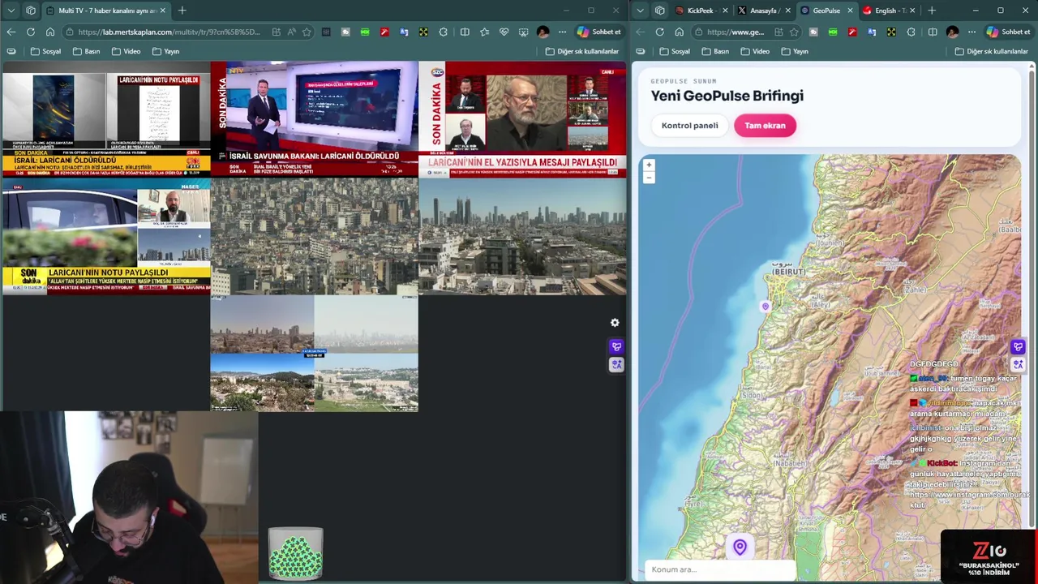
Task: Reload the GeoPulse page
Action: (659, 32)
